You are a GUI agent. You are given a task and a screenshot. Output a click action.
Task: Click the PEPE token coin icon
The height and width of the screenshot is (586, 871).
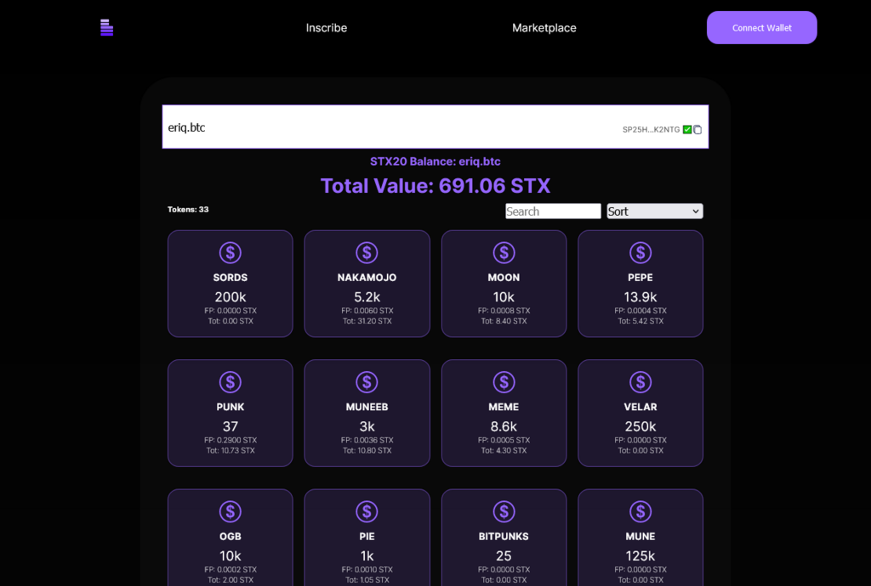(x=640, y=252)
